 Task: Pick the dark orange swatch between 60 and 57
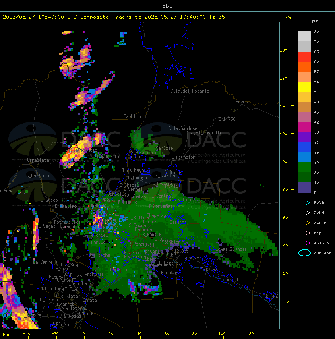(x=304, y=66)
